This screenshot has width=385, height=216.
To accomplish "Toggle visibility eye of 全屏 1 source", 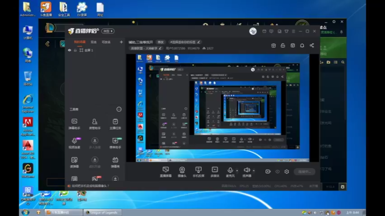I will 69,50.
